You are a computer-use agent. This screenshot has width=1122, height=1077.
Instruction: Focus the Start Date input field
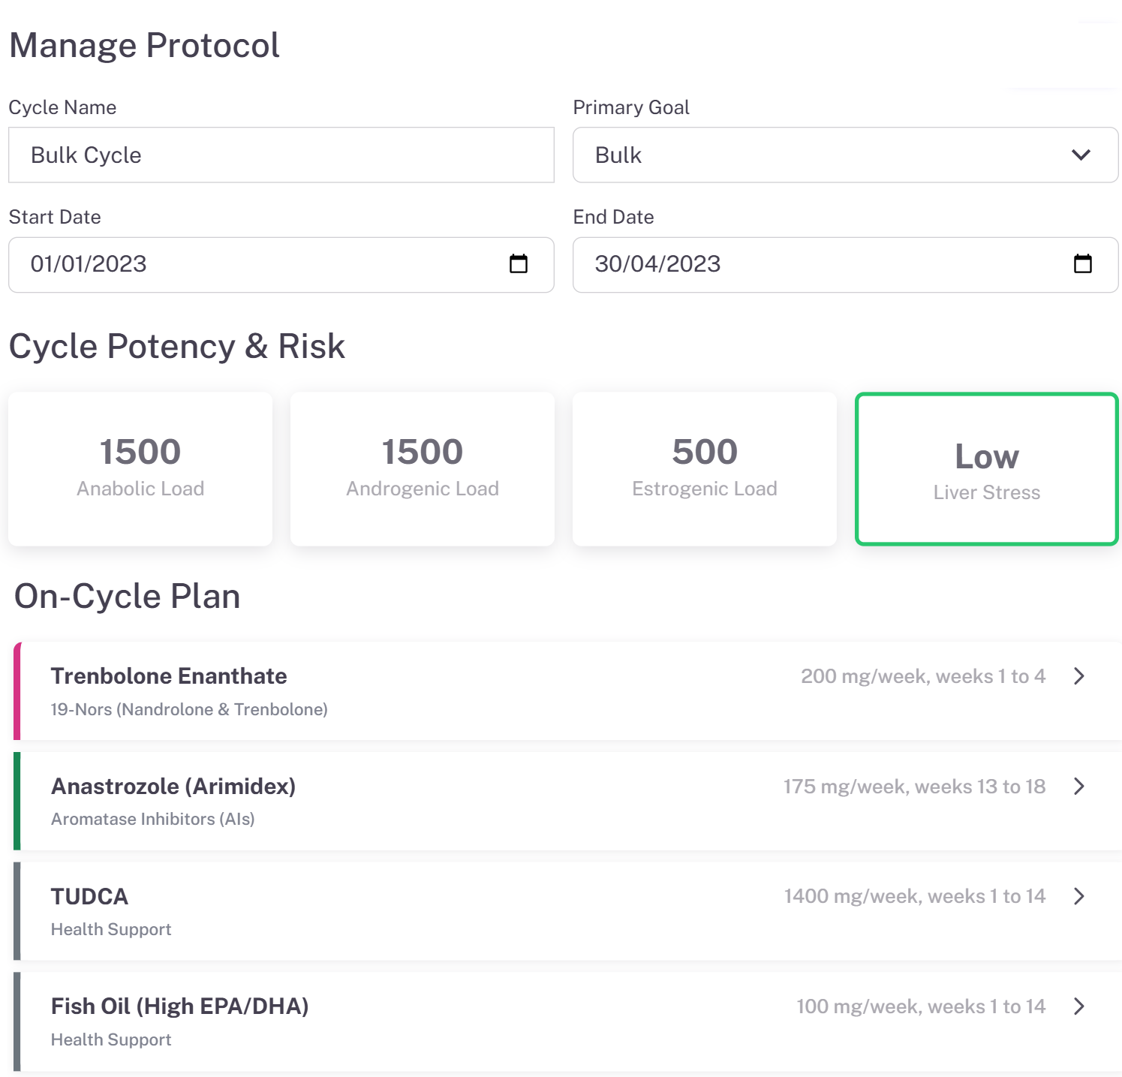click(255, 264)
